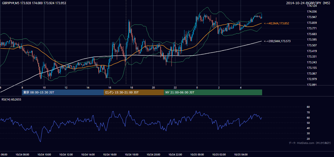Select the NY 21:00-06:00 JST session bar

[213, 92]
